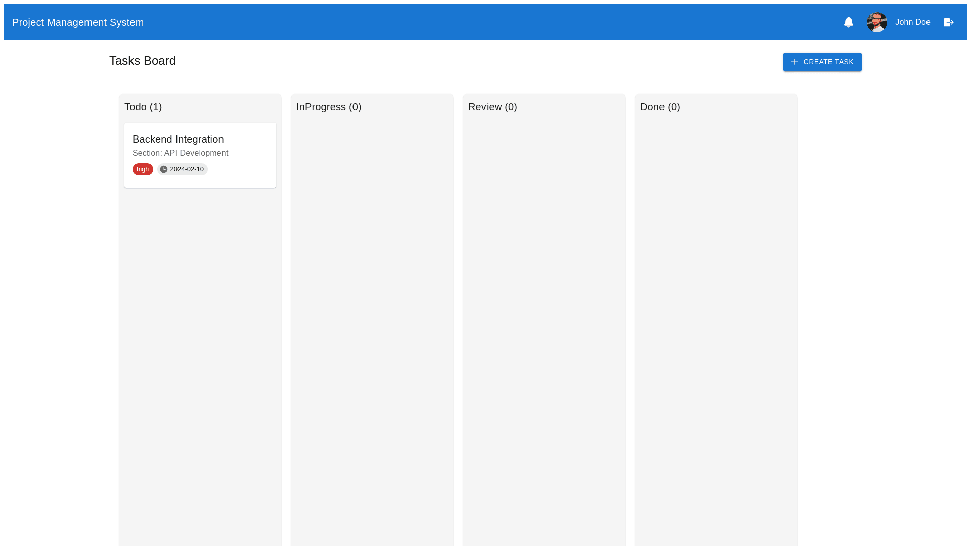This screenshot has height=546, width=971.
Task: Click the plus icon in Create Task
Action: [x=794, y=62]
